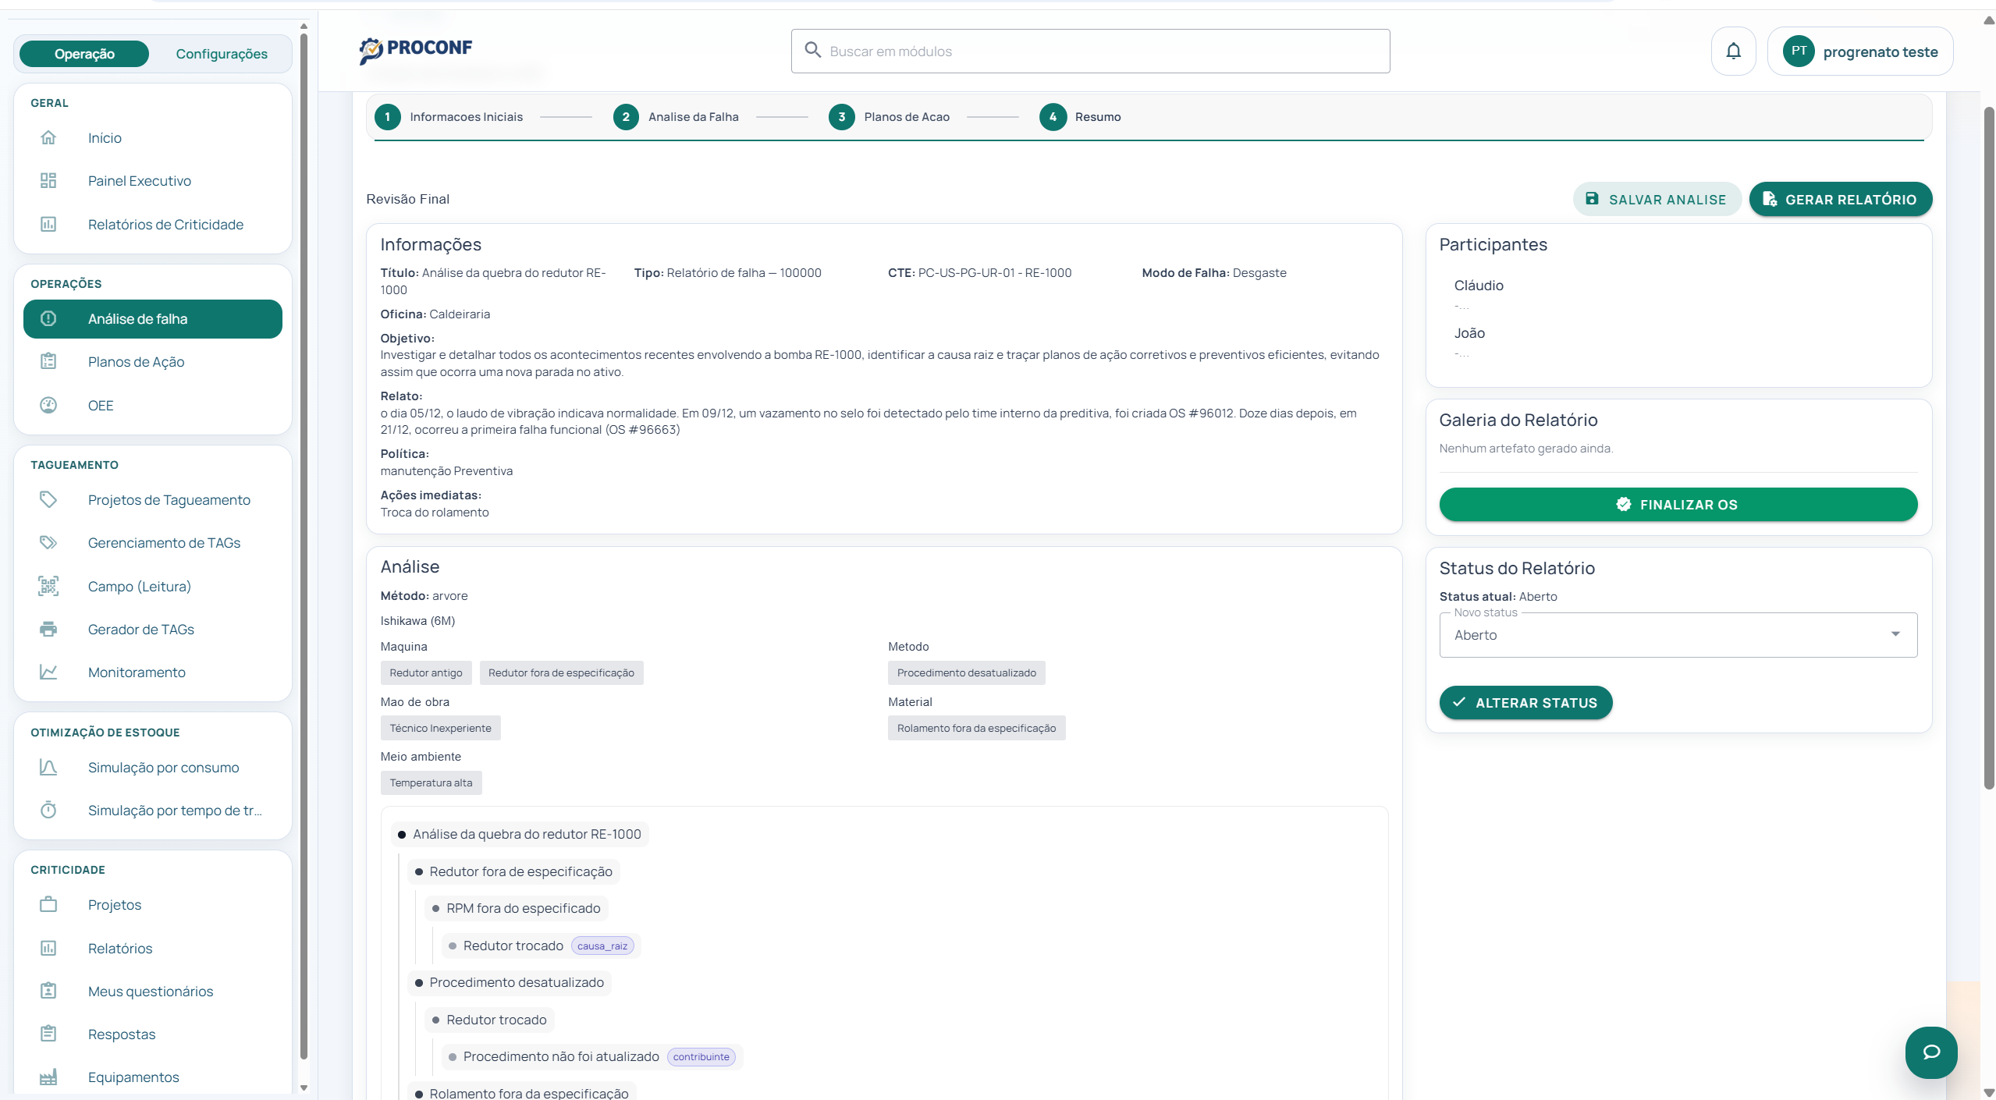The width and height of the screenshot is (1996, 1100).
Task: Open Monitoramento via the line chart icon
Action: pos(48,672)
